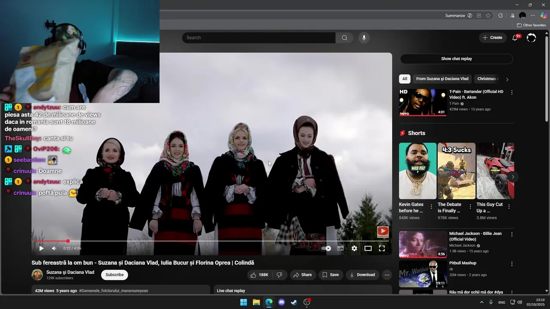
Task: Open options for T-Pain Bartender video
Action: [x=512, y=92]
